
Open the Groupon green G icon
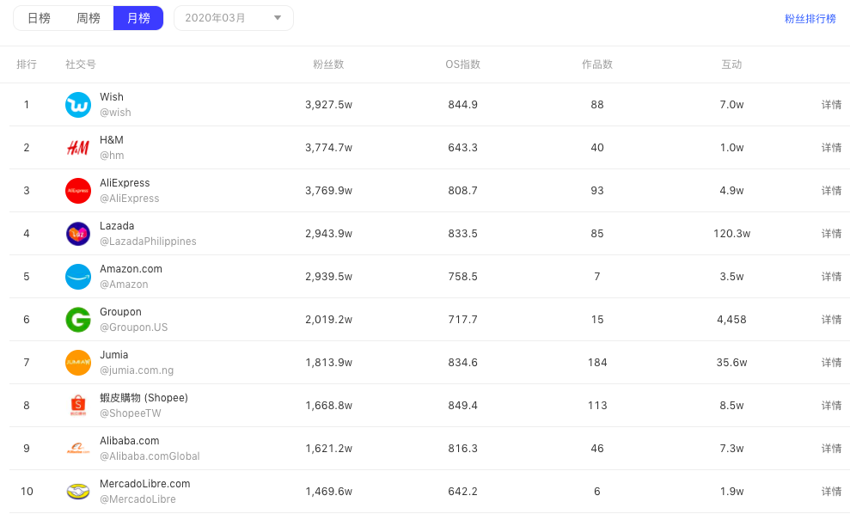(x=78, y=320)
